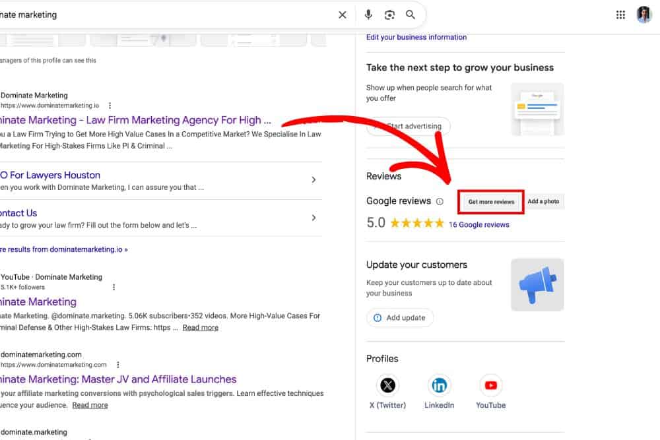Open the SEO For Lawyers Houston link
The height and width of the screenshot is (440, 660).
pos(50,175)
